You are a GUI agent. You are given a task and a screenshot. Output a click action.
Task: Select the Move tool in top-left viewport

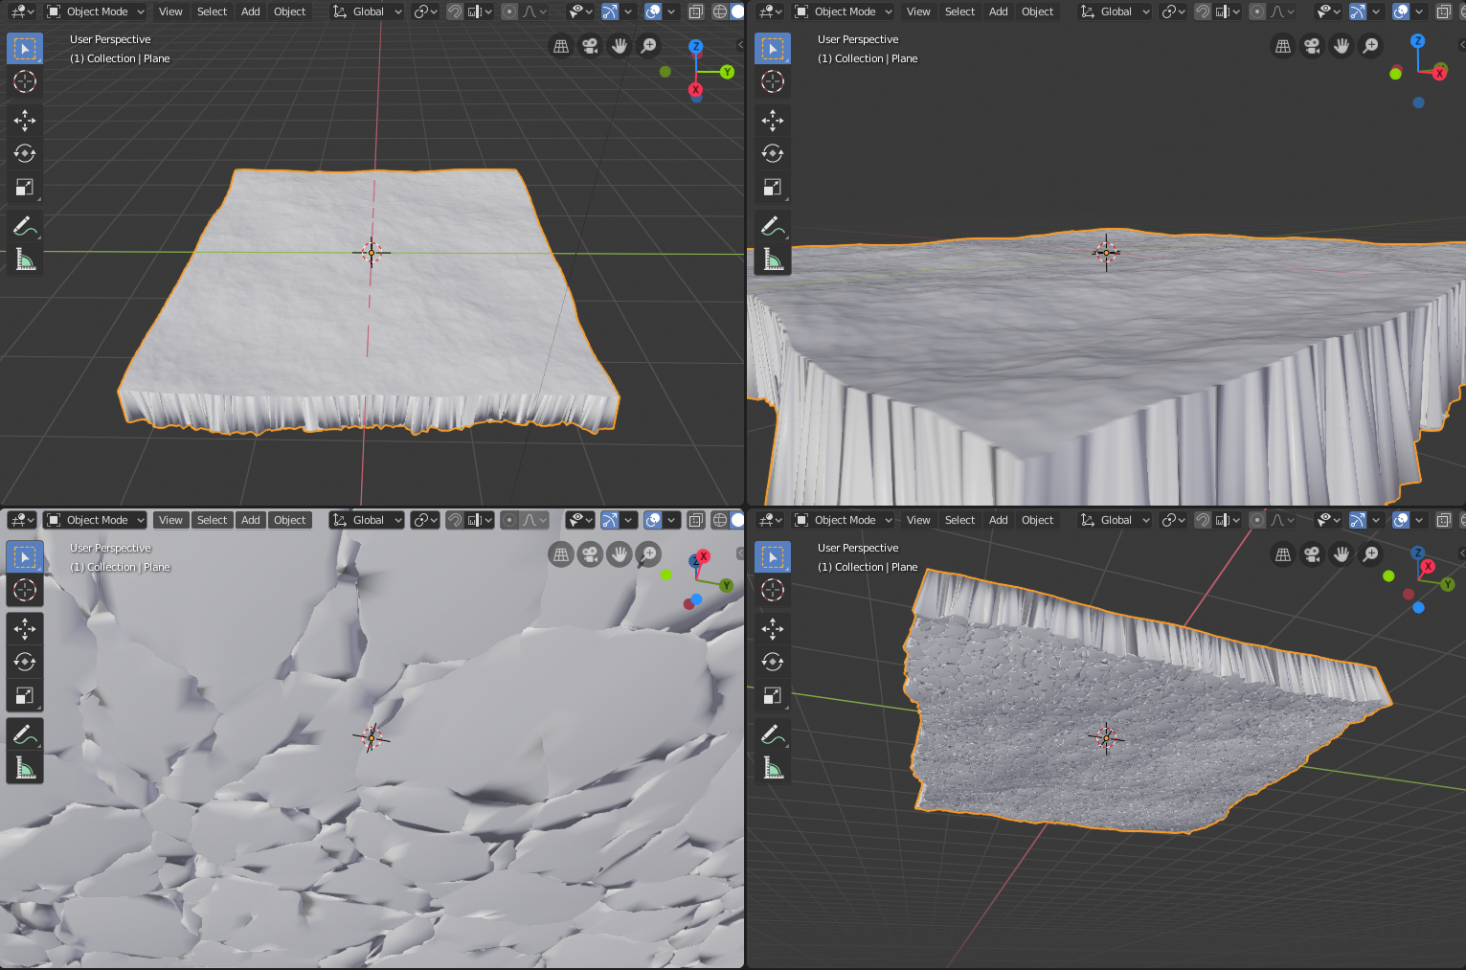click(25, 121)
